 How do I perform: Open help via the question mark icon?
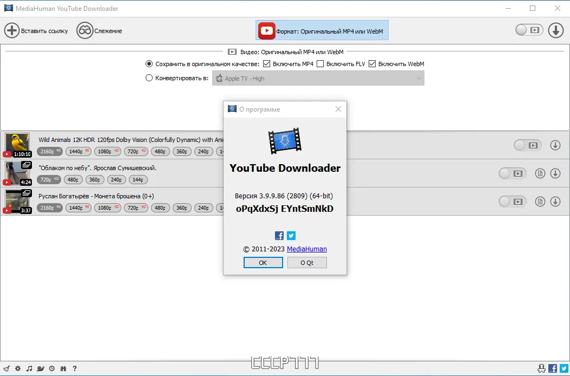coord(75,368)
